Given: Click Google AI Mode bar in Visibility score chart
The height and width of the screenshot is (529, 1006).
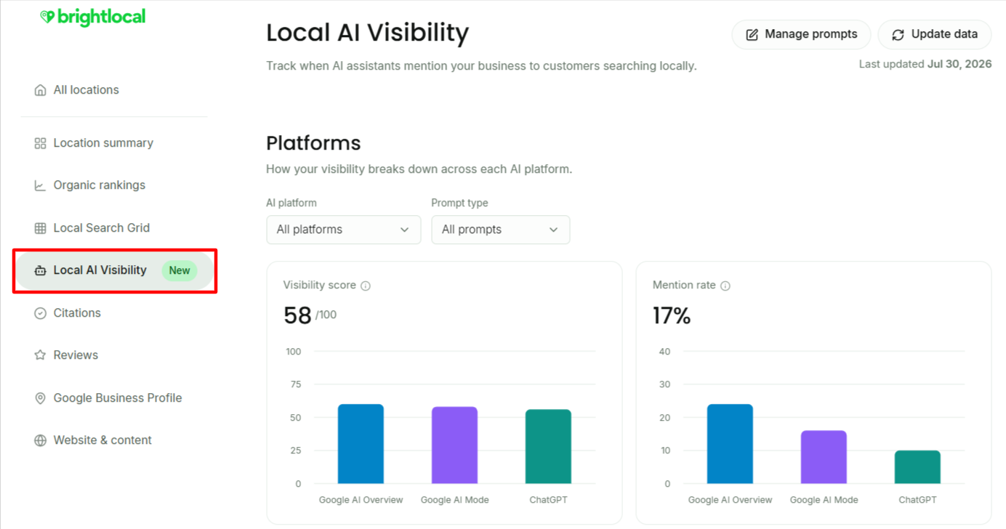Looking at the screenshot, I should tap(454, 445).
